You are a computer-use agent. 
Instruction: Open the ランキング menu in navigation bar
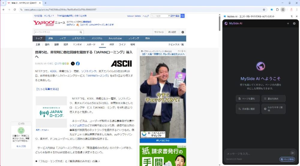pos(133,38)
